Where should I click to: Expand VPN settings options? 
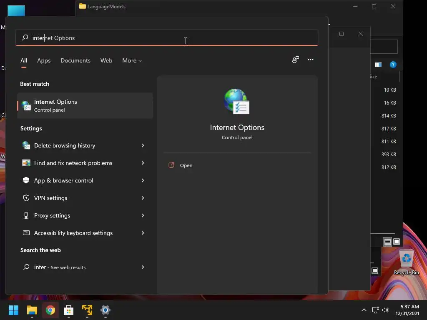click(x=143, y=198)
